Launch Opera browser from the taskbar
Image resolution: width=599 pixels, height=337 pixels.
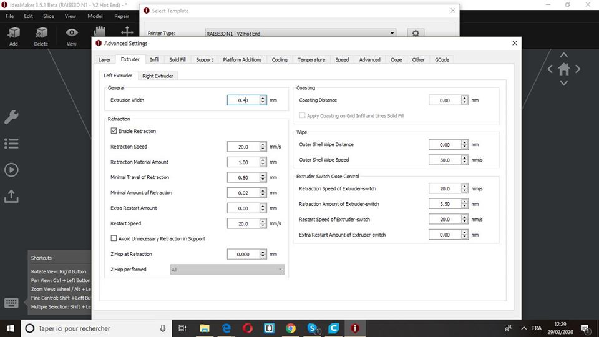pos(248,328)
